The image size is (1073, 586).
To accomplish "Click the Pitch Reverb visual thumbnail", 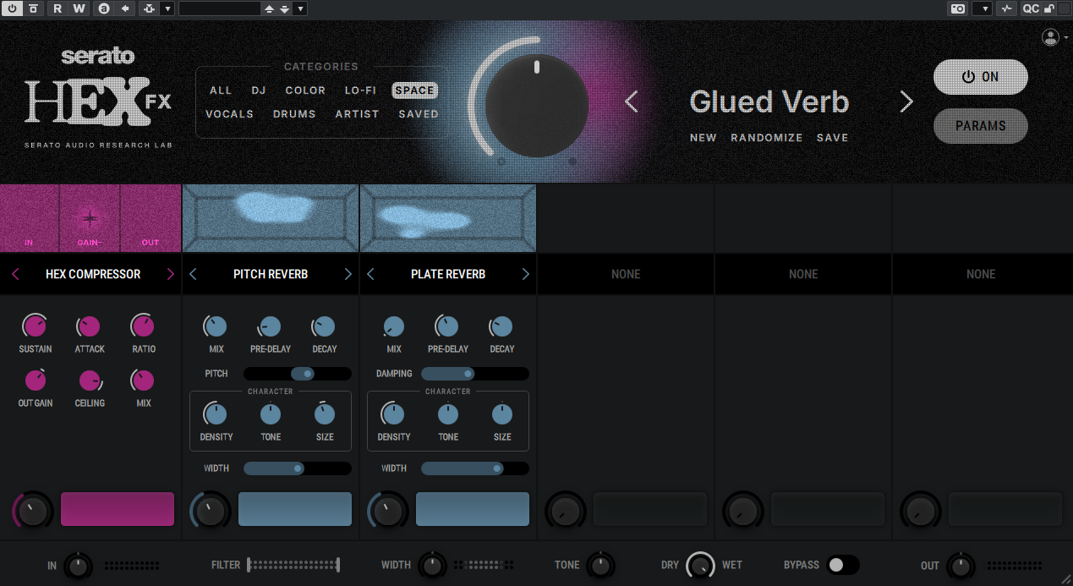I will [x=271, y=218].
